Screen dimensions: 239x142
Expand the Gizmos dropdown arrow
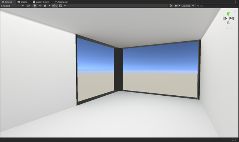tap(193, 6)
